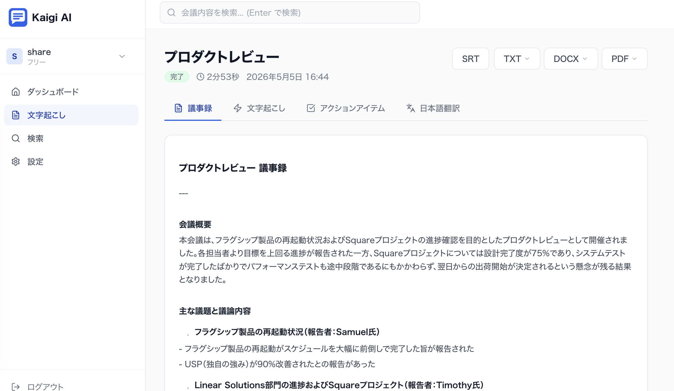The image size is (674, 391).
Task: Click the date 2026年5月5日 16:44
Action: tap(288, 77)
